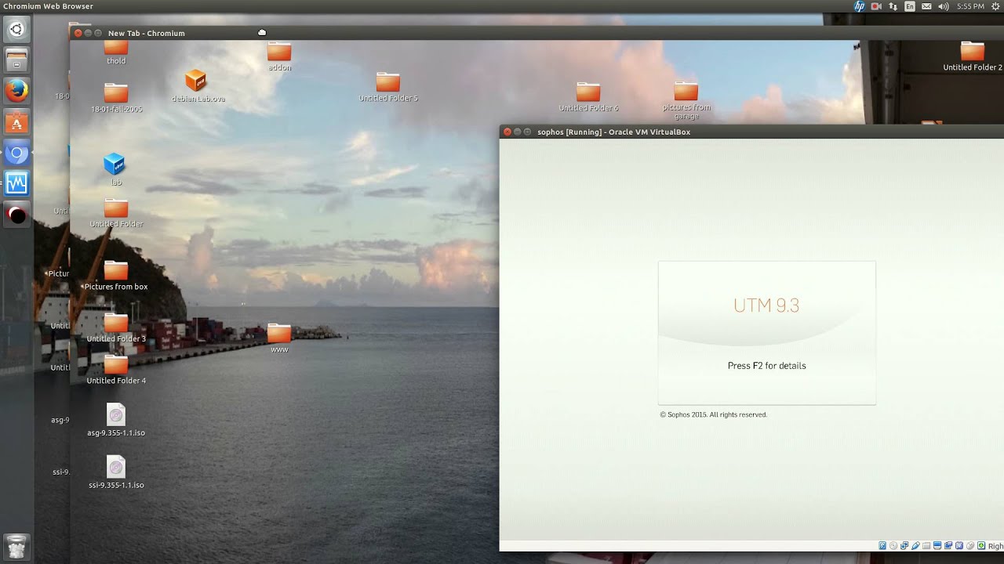This screenshot has width=1004, height=564.
Task: Click the 5:55 PM clock
Action: point(970,6)
